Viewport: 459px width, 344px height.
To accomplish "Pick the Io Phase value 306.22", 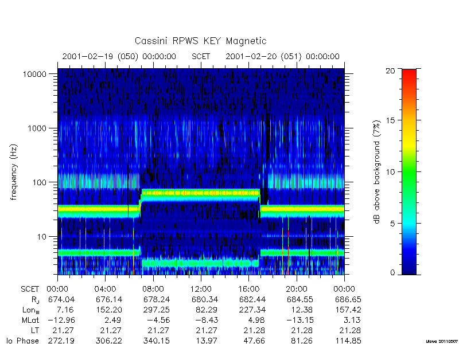I will pos(109,341).
